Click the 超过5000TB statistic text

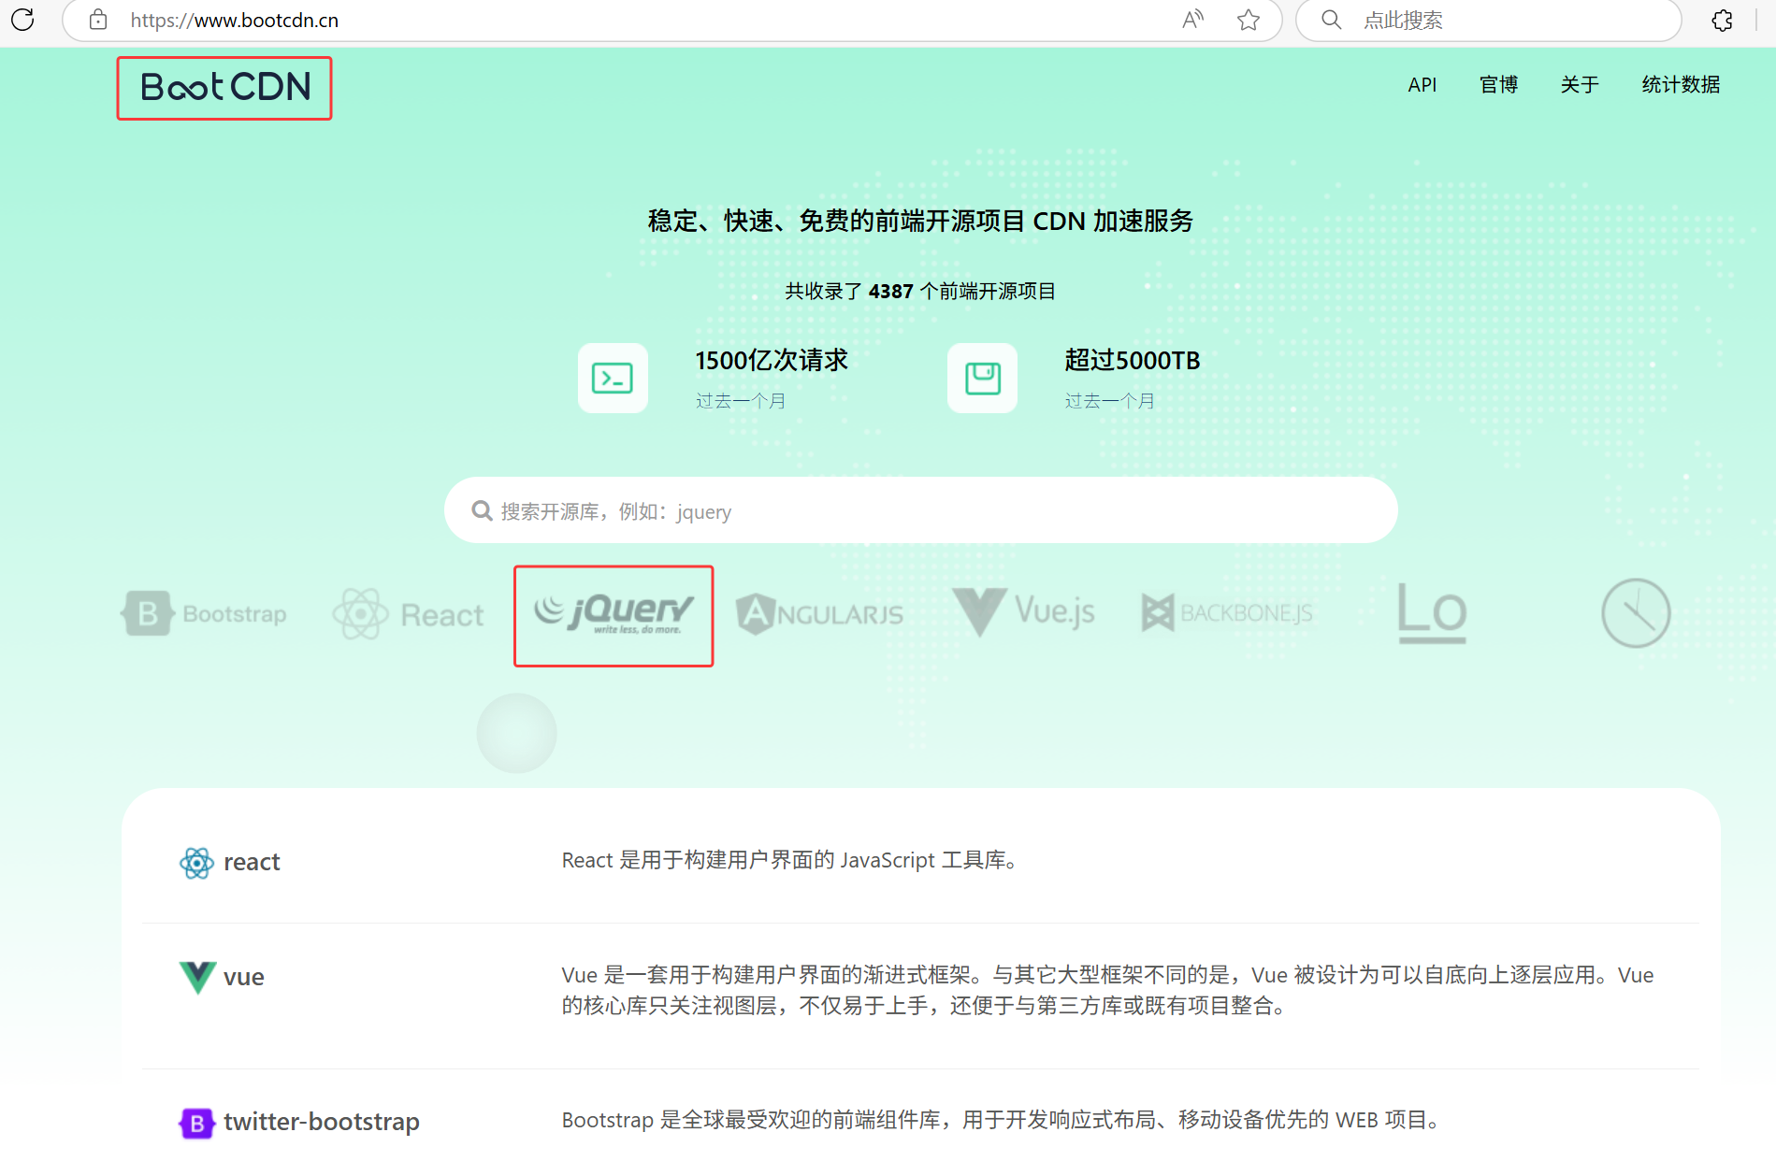tap(1132, 360)
